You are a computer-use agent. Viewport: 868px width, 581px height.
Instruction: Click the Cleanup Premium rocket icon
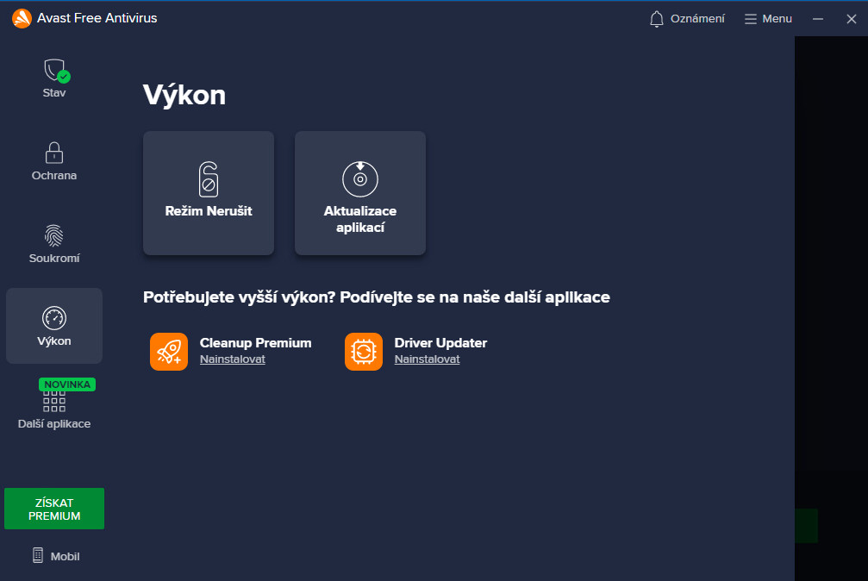tap(169, 352)
